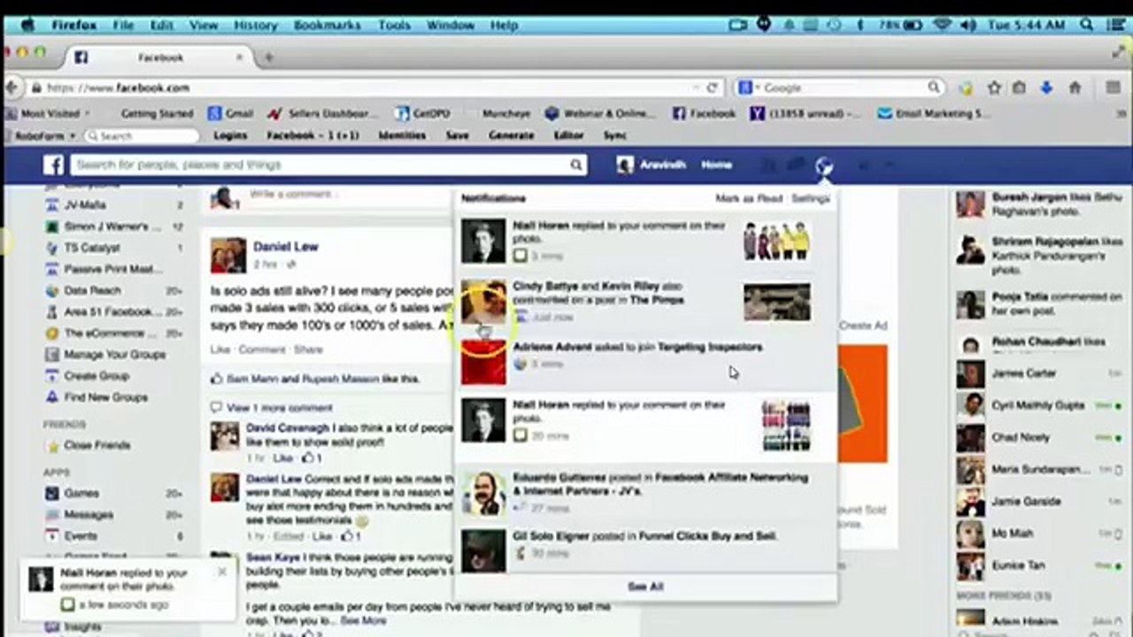Viewport: 1133px width, 637px height.
Task: Open Eduardo Gutierrez posted notification
Action: point(645,493)
